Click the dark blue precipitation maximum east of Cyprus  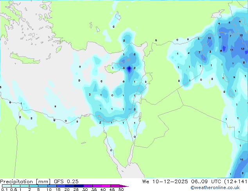pyautogui.click(x=129, y=69)
